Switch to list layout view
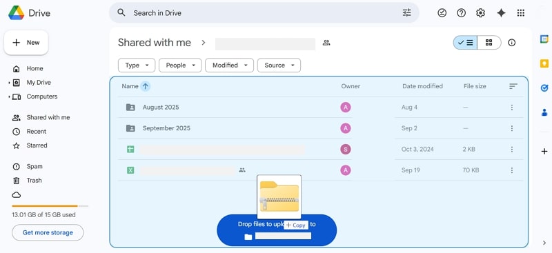552x253 pixels. click(465, 43)
